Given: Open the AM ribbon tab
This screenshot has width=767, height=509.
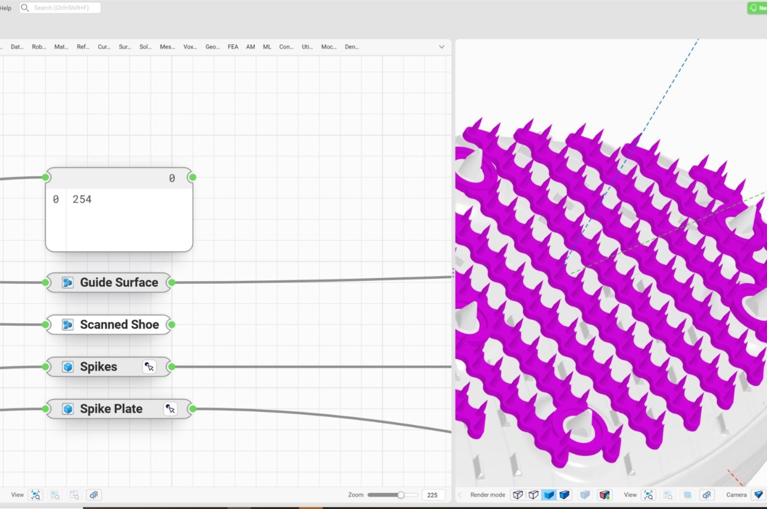Looking at the screenshot, I should [250, 47].
